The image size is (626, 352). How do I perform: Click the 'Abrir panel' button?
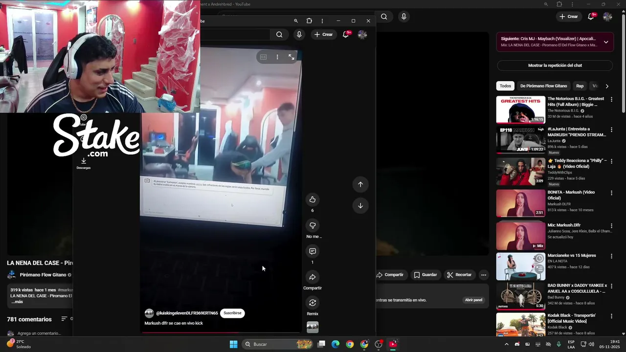473,300
